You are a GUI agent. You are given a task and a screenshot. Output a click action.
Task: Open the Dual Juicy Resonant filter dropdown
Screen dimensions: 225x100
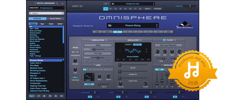[x=168, y=45]
